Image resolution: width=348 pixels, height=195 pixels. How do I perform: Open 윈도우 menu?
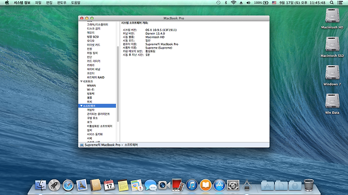[62, 3]
